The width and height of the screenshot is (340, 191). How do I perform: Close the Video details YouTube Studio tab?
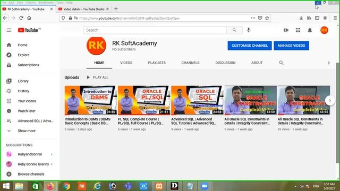pos(107,9)
